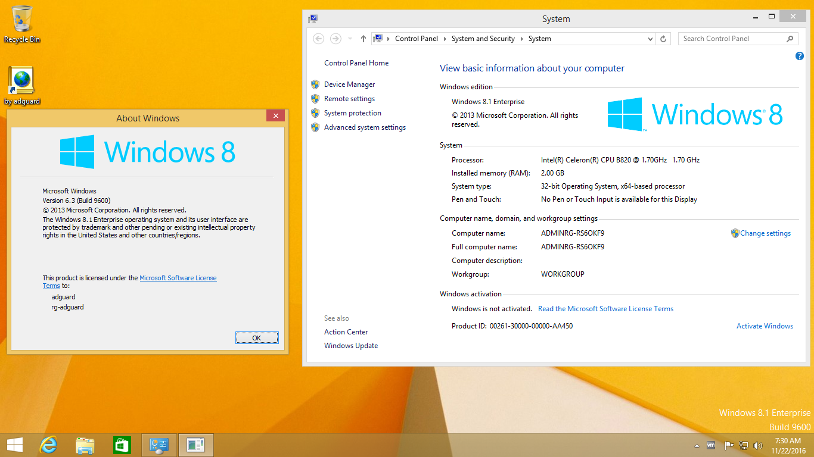This screenshot has width=814, height=457.
Task: Open File Explorer from taskbar
Action: pos(85,445)
